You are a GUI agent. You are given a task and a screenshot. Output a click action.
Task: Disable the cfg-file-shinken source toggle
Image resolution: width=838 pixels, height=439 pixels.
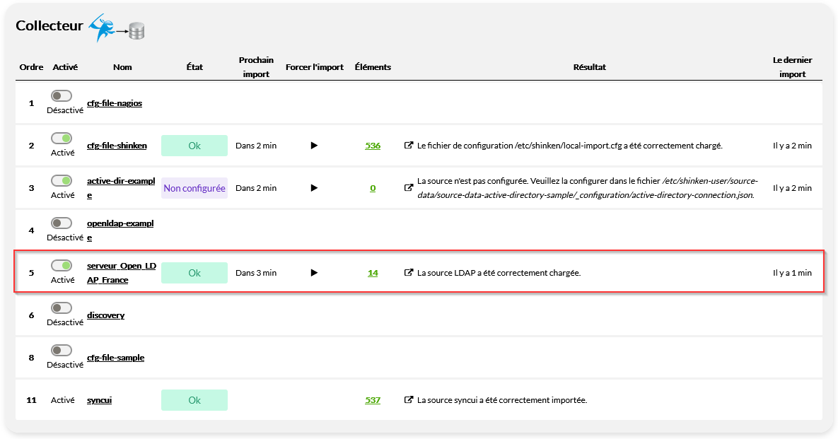(62, 139)
